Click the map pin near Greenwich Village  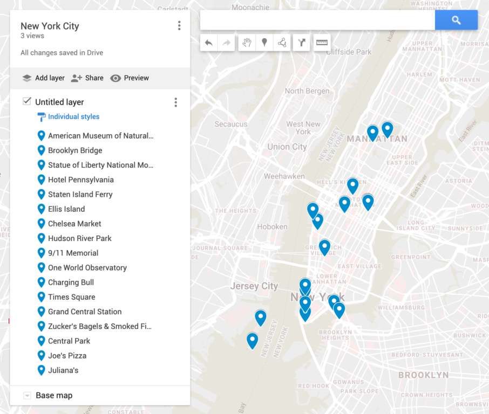coord(324,247)
